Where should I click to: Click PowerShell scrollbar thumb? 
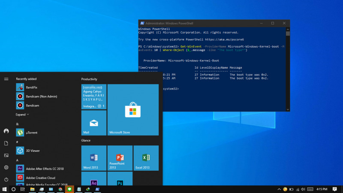[x=288, y=33]
